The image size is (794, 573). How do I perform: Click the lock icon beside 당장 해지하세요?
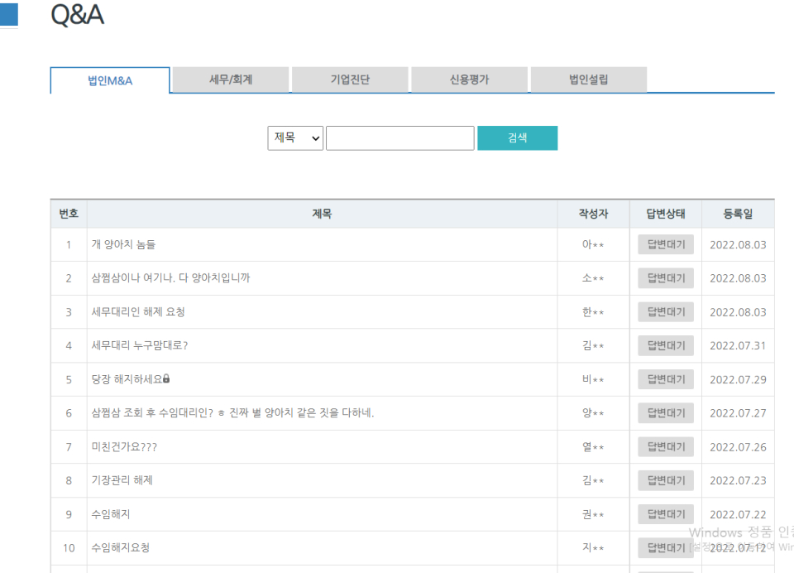[x=166, y=378]
